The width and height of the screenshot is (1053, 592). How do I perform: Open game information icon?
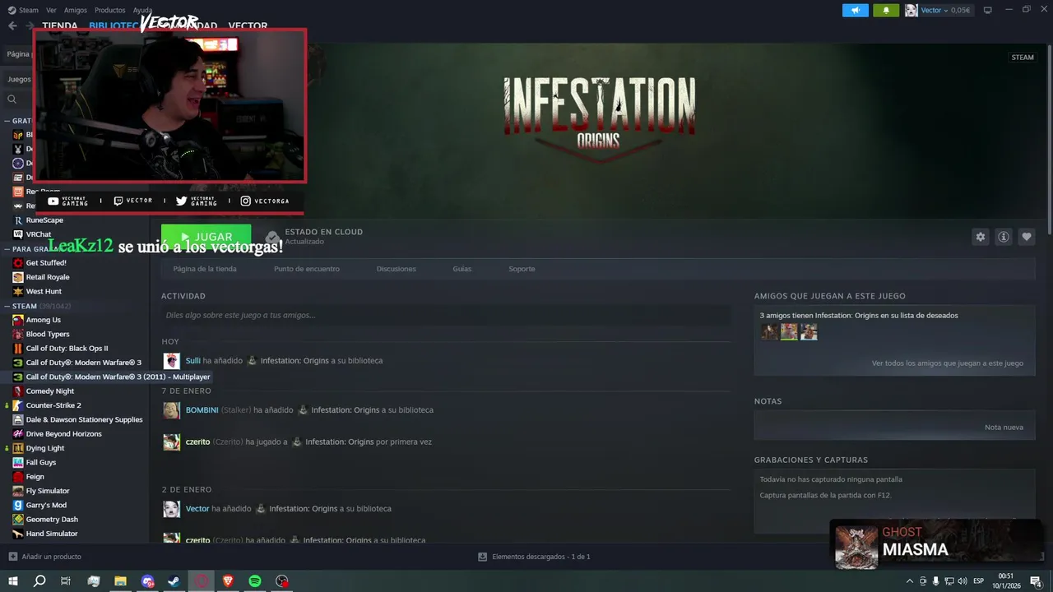[1004, 237]
